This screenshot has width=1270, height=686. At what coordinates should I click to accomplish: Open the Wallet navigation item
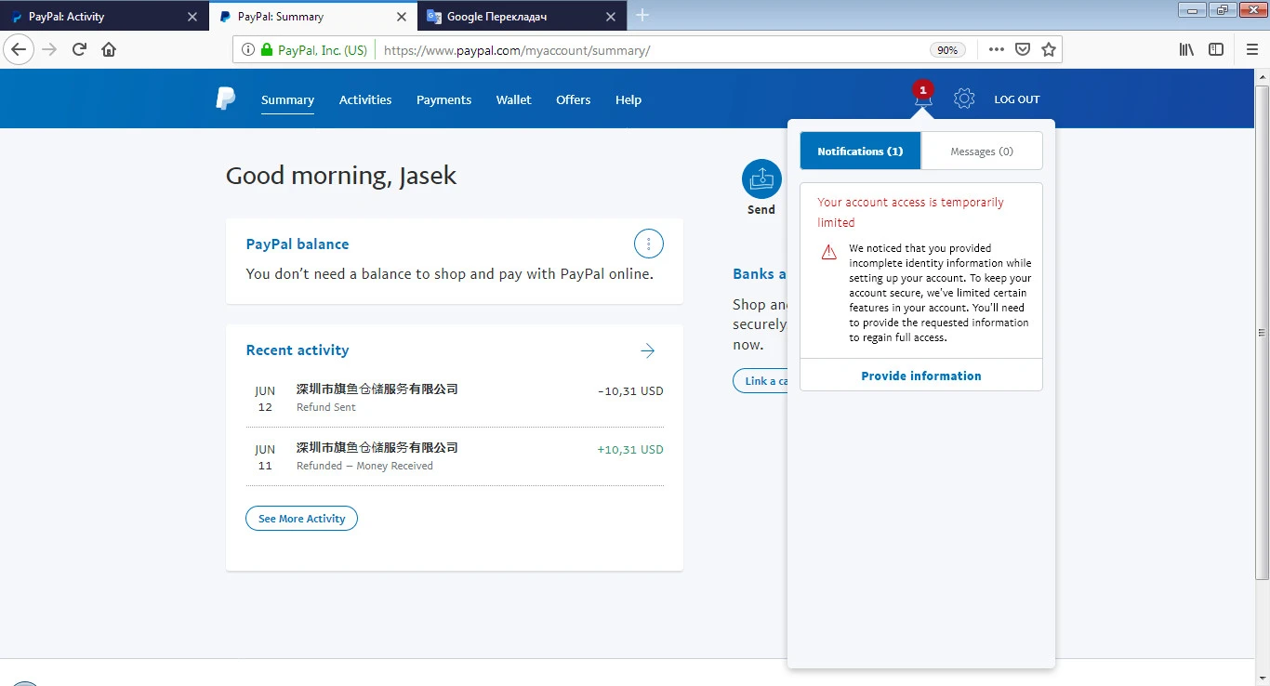(x=514, y=100)
